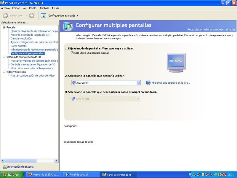Click the NVIDIA title bar window icon
The width and height of the screenshot is (237, 178).
(x=2, y=3)
